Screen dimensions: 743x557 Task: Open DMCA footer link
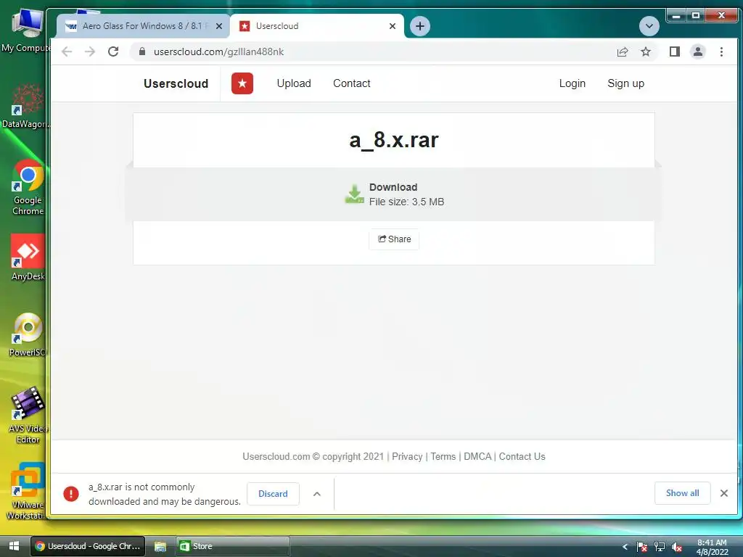click(477, 457)
